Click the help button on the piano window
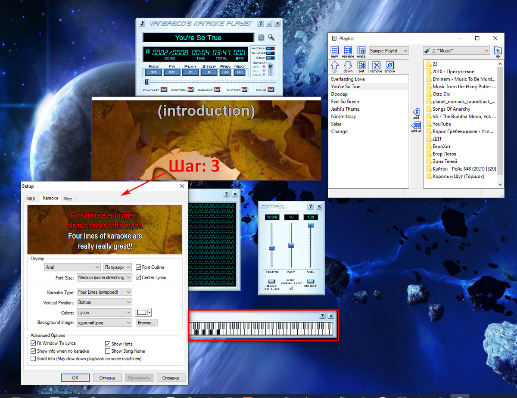The height and width of the screenshot is (398, 517). pyautogui.click(x=322, y=316)
